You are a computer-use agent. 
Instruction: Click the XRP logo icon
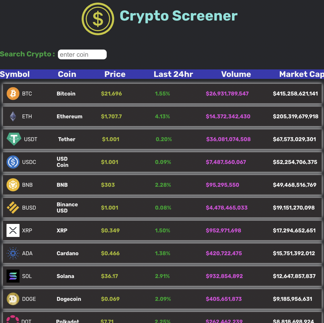pyautogui.click(x=13, y=230)
